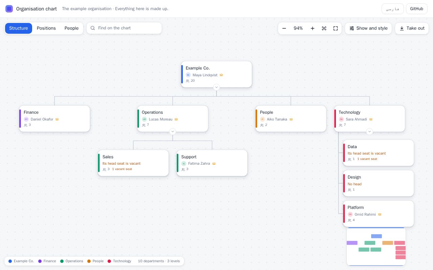Click the headcount icon on Example Co. card
The height and width of the screenshot is (270, 433).
(188, 81)
